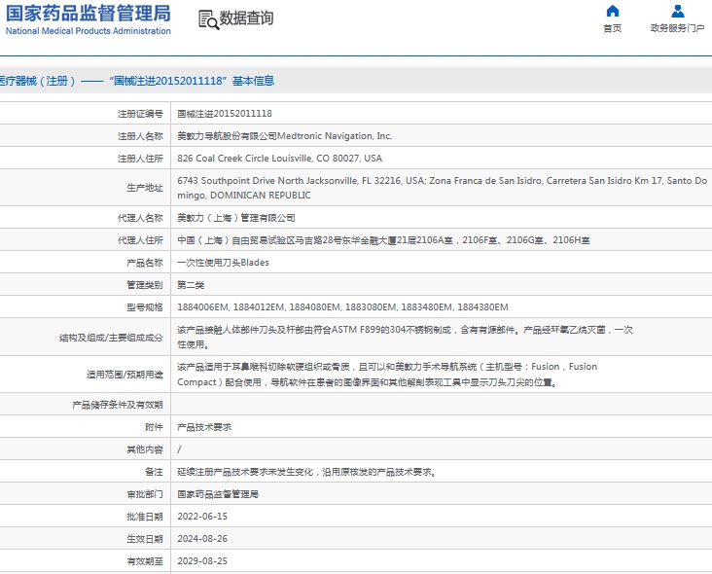This screenshot has height=574, width=712.
Task: Click the 附件 row label
Action: 154,427
